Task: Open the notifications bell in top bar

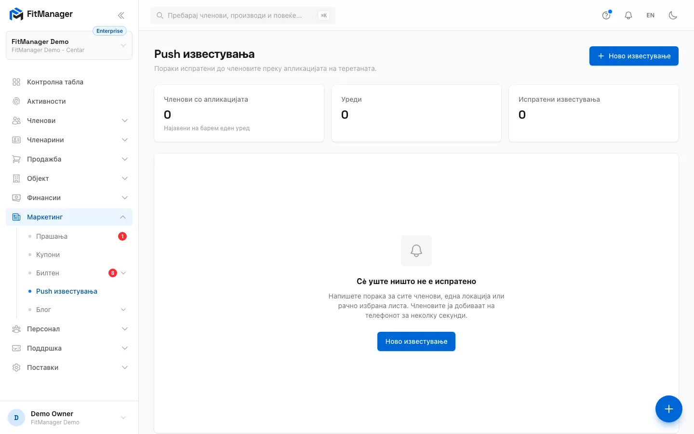Action: [628, 15]
